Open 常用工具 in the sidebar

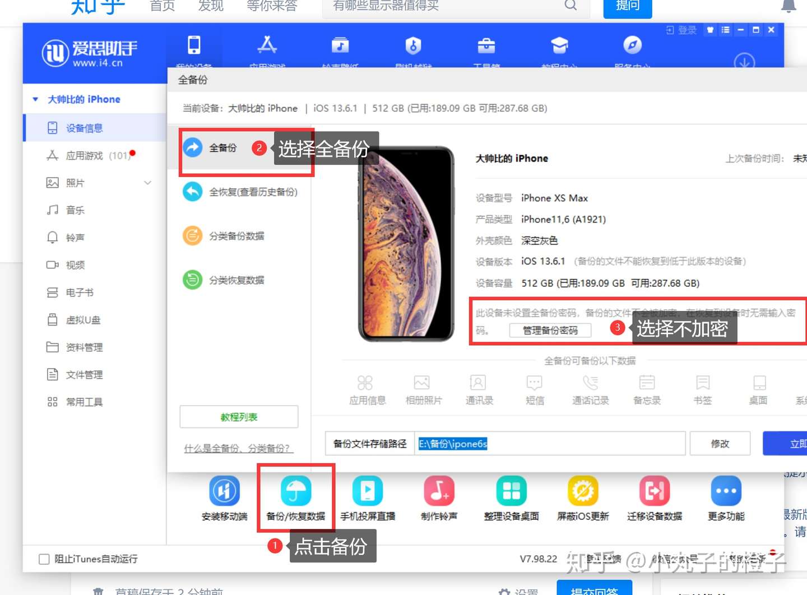pyautogui.click(x=95, y=402)
